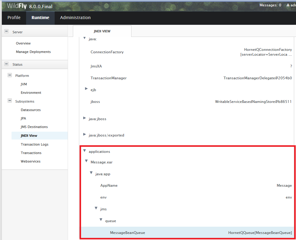
Task: Open JMS Destinations
Action: (x=34, y=127)
